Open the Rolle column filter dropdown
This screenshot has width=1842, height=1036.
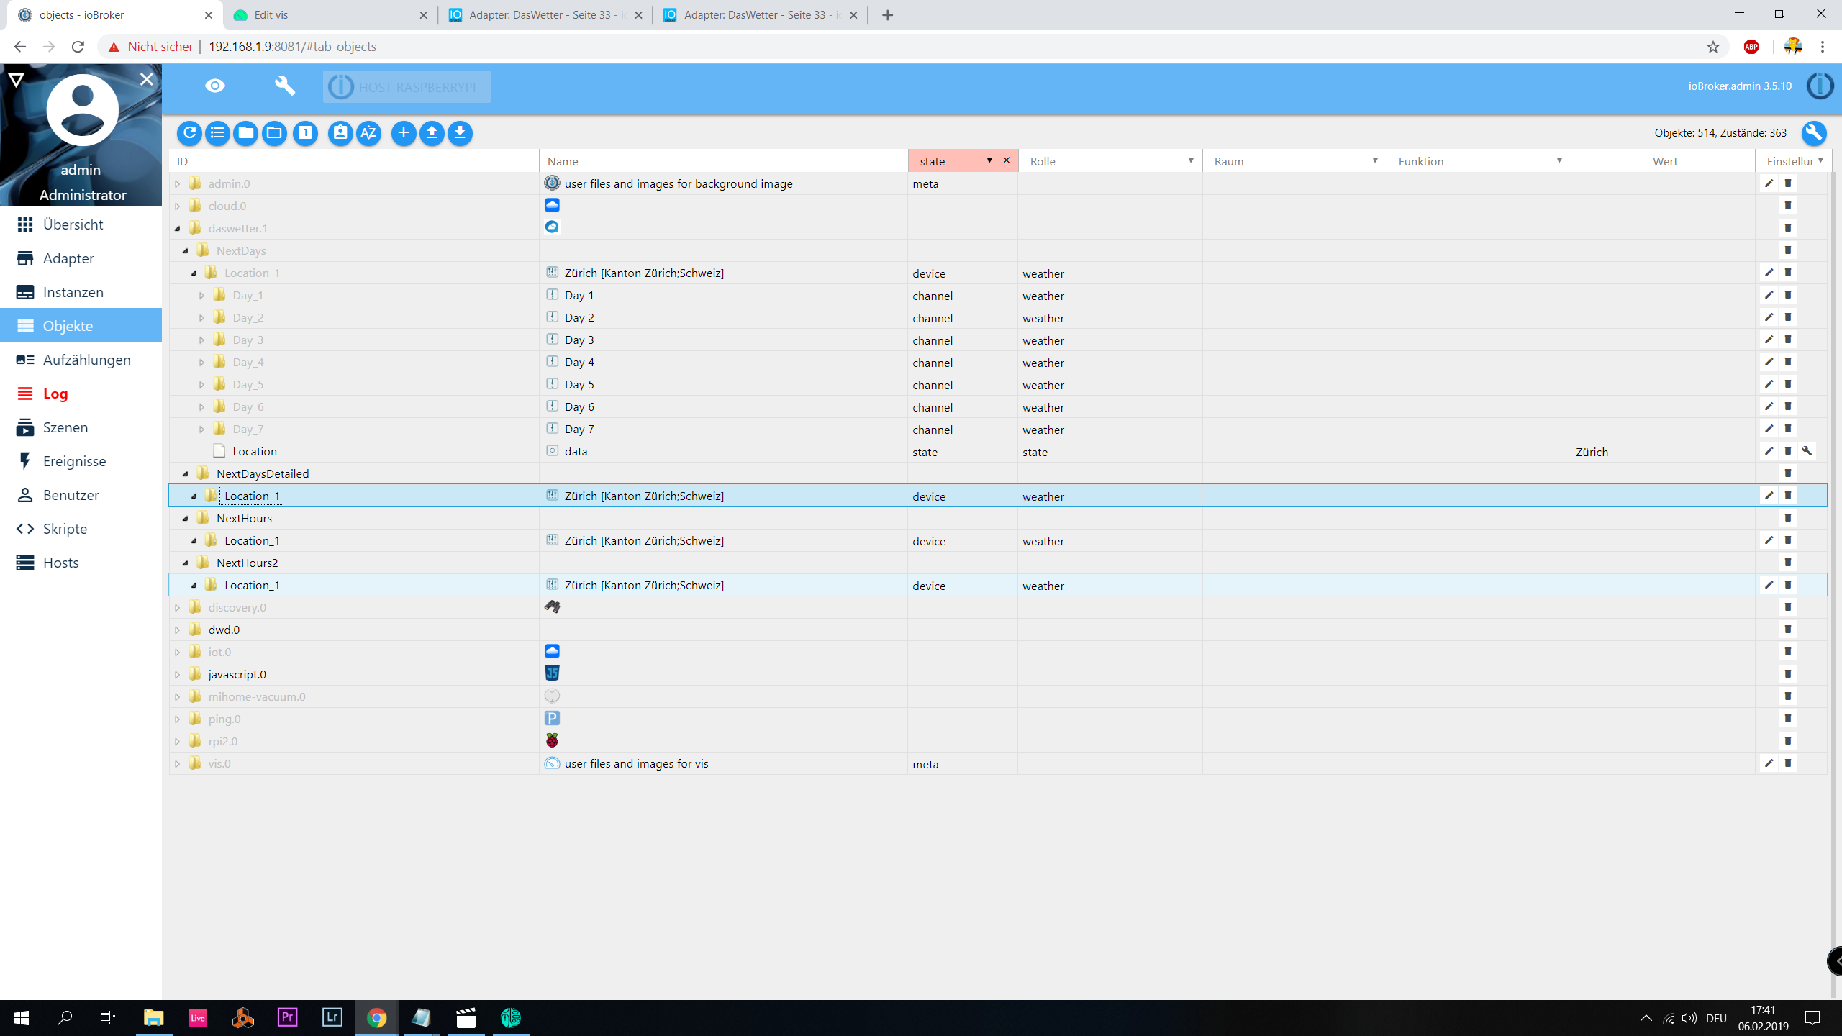pyautogui.click(x=1190, y=161)
